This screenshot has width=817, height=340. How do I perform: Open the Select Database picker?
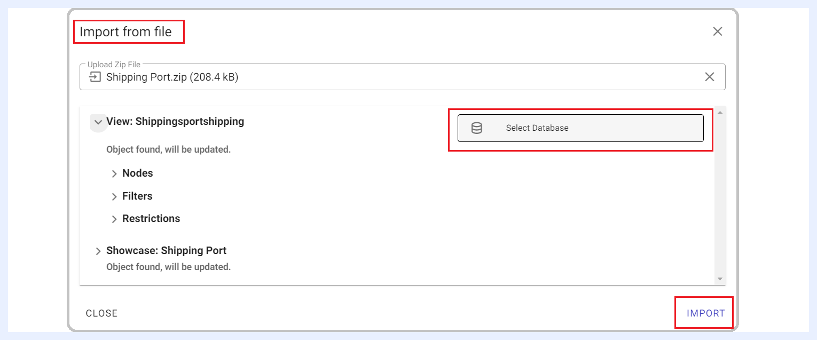(x=580, y=128)
